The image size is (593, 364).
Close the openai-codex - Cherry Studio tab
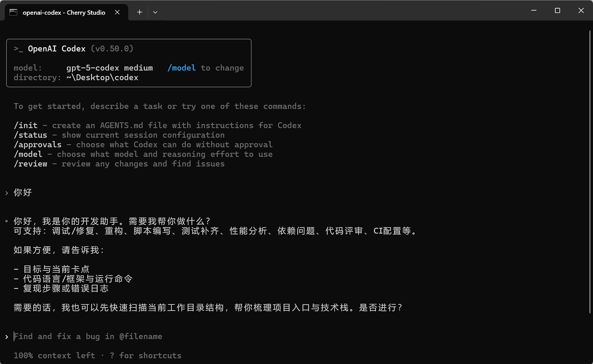(x=117, y=12)
